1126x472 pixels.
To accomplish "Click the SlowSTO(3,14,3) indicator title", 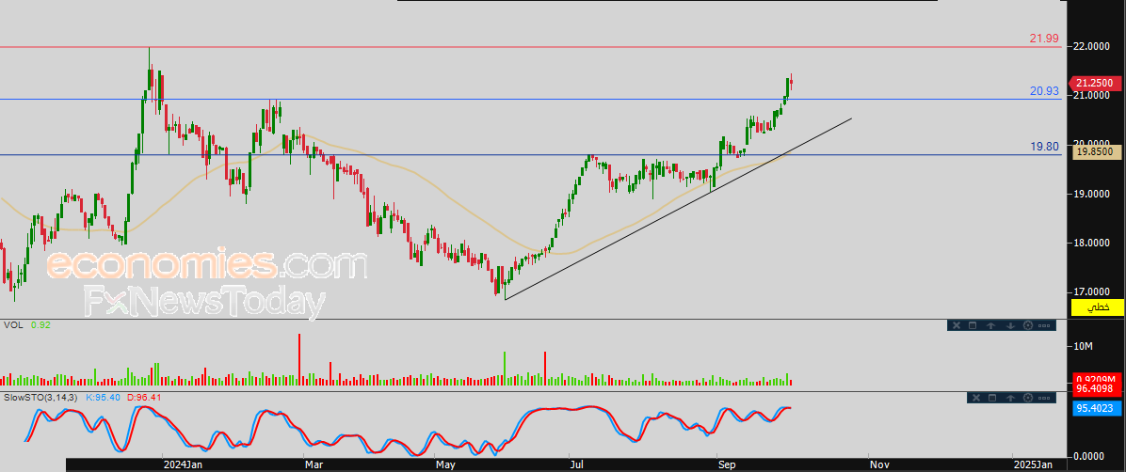I will coord(40,397).
